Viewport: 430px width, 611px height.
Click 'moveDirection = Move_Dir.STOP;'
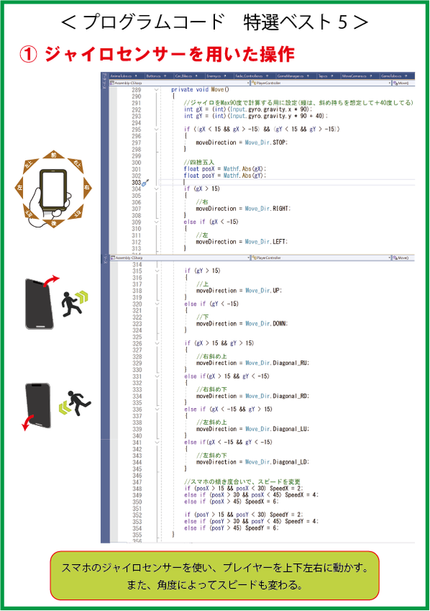(242, 142)
